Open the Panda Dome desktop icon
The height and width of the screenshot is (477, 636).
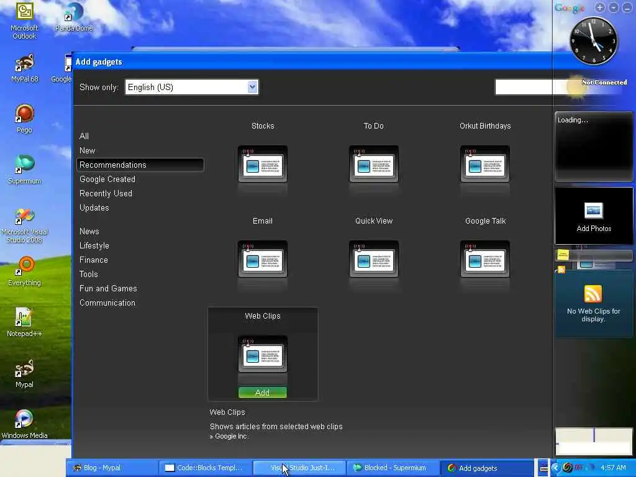tap(74, 18)
